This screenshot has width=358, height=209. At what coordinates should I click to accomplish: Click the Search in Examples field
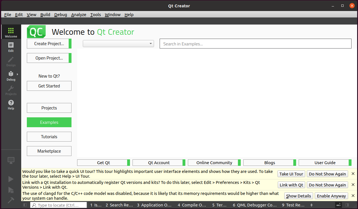(x=255, y=44)
